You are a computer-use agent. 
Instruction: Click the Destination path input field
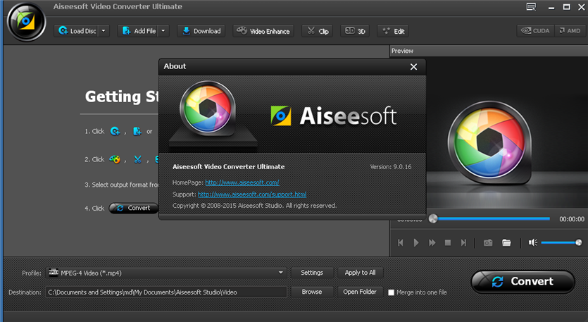coord(166,292)
